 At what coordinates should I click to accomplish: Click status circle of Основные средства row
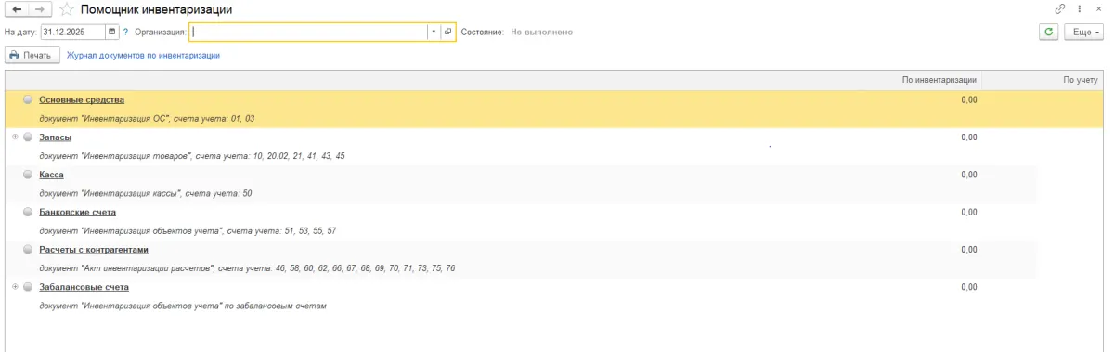pyautogui.click(x=28, y=99)
